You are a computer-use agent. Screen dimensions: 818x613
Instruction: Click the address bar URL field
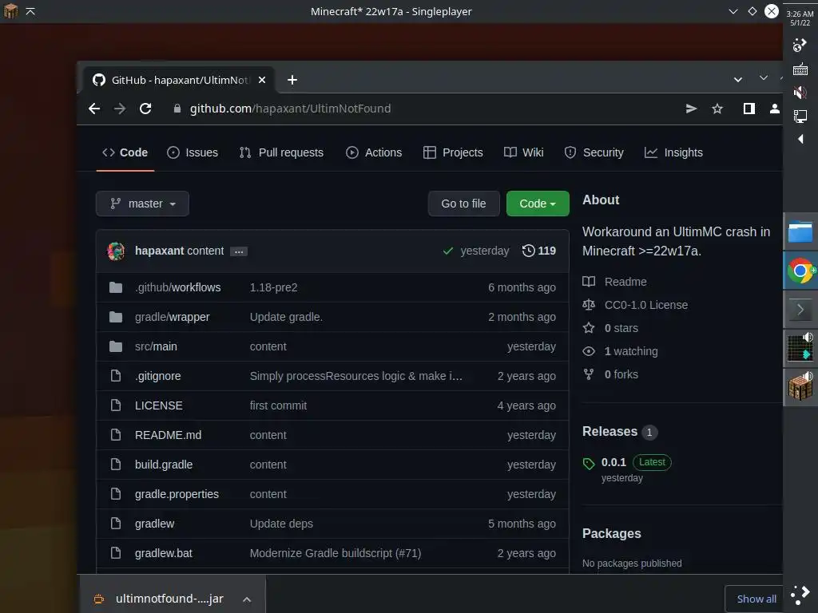(x=290, y=109)
